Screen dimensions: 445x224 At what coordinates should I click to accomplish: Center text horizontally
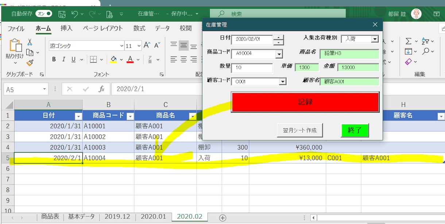click(x=184, y=59)
